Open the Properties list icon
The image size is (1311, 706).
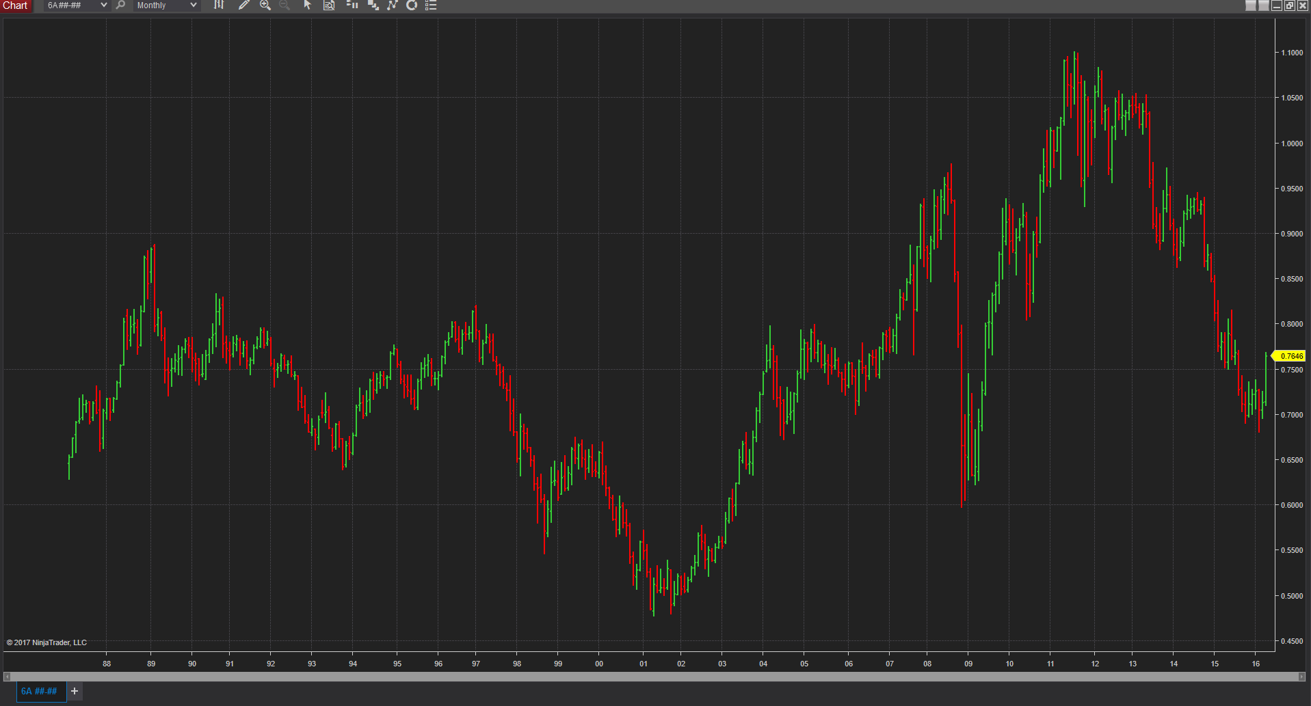tap(431, 5)
